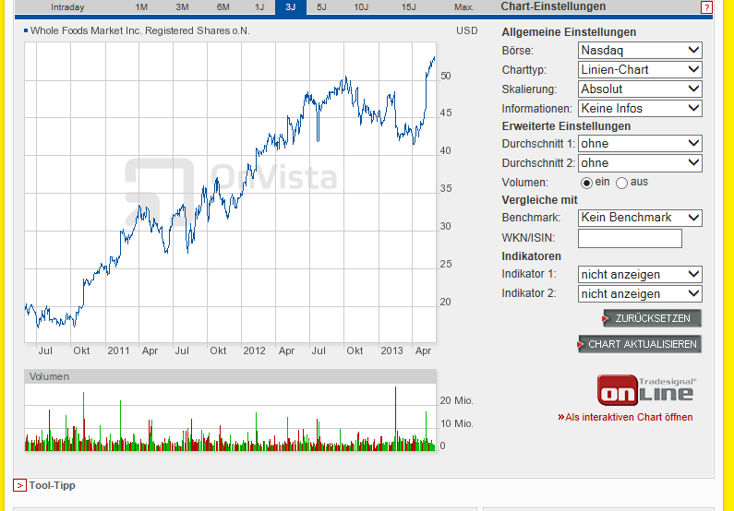Open the Benchmark dropdown showing Kein Benchmark
This screenshot has width=734, height=511.
pos(640,218)
